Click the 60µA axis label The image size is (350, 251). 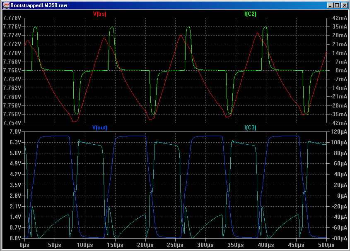coord(340,163)
